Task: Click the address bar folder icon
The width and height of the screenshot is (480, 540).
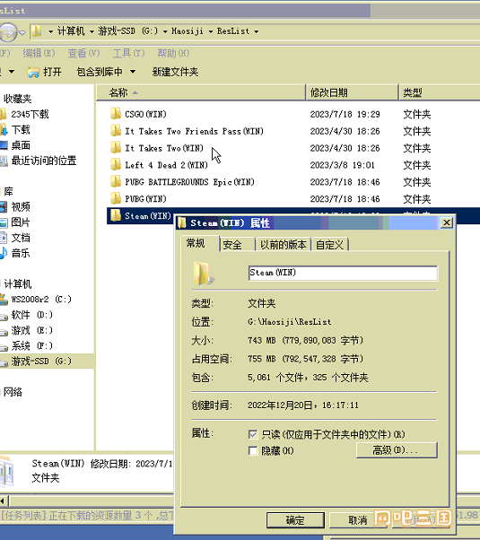Action: pyautogui.click(x=37, y=31)
